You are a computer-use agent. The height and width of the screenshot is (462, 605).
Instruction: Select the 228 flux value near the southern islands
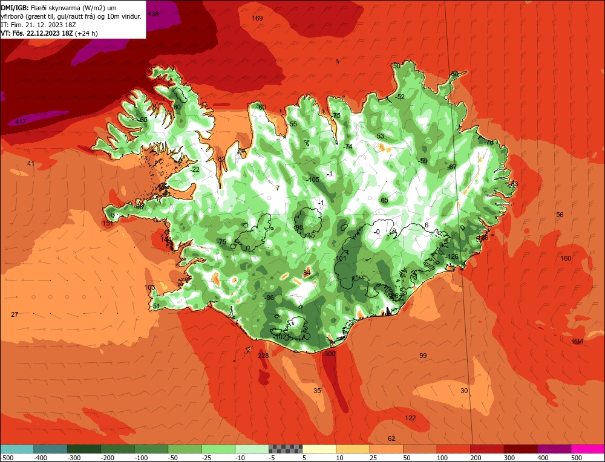[263, 356]
